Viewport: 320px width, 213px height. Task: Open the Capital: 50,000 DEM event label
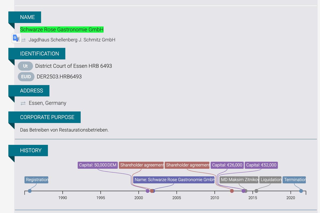[x=97, y=165]
